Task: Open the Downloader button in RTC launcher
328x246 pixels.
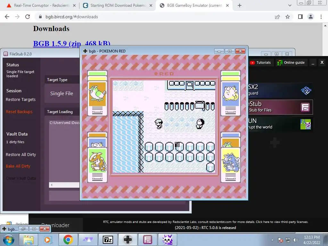Action: pyautogui.click(x=56, y=225)
